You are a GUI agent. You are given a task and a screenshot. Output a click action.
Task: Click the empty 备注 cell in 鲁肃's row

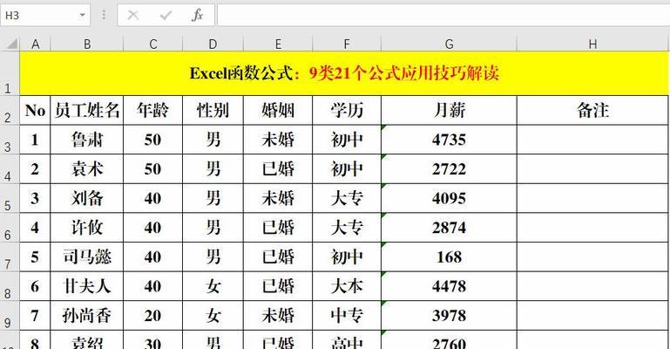592,140
